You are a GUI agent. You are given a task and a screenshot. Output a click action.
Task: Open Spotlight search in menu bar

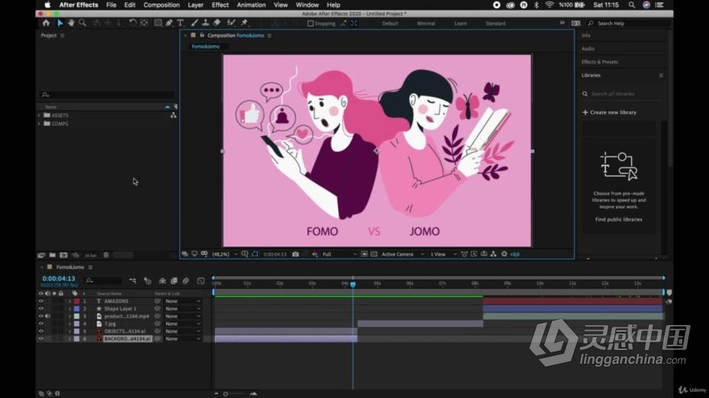click(632, 5)
